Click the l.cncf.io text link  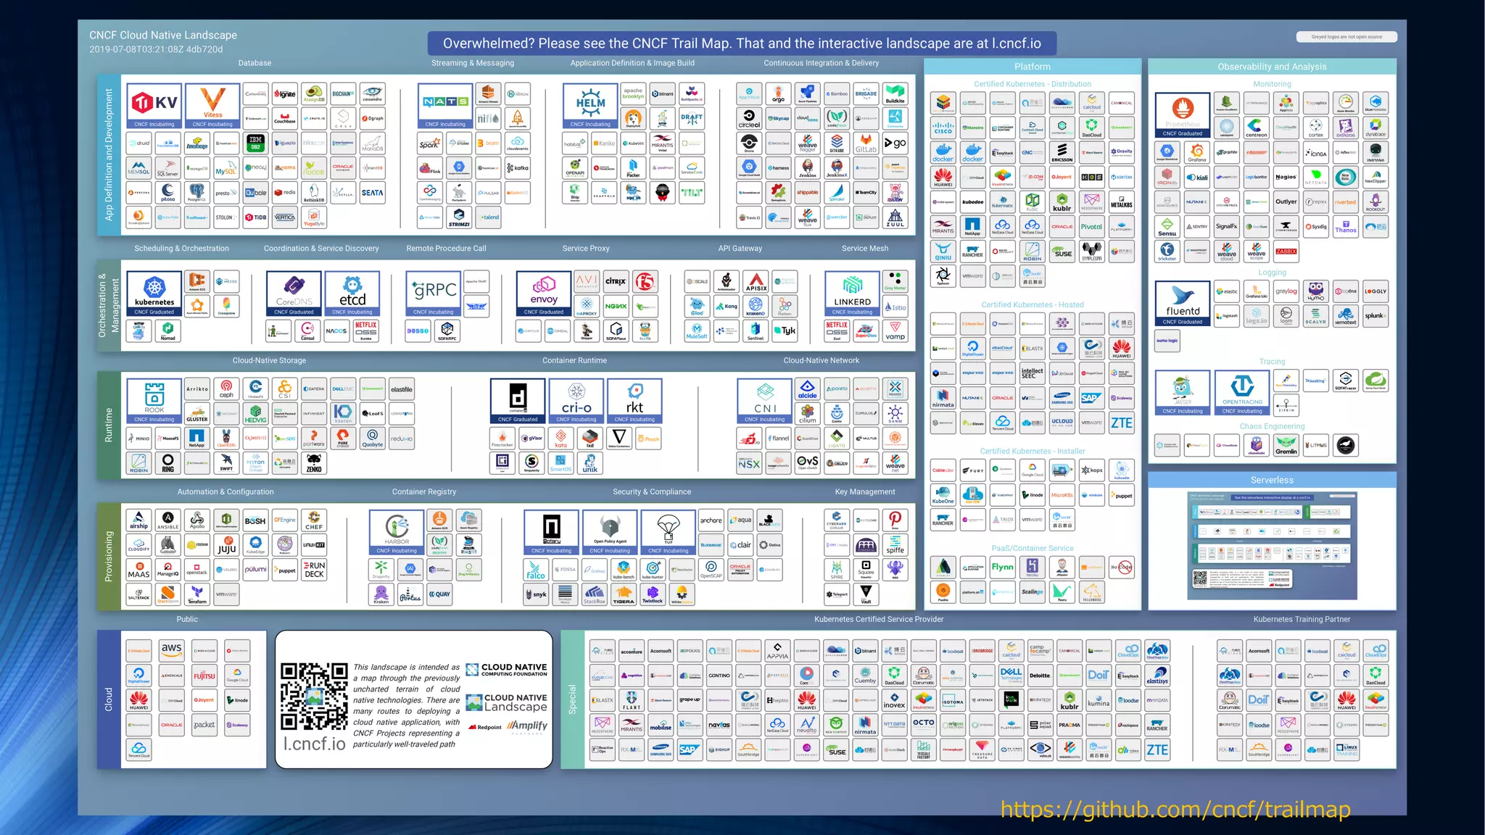314,744
